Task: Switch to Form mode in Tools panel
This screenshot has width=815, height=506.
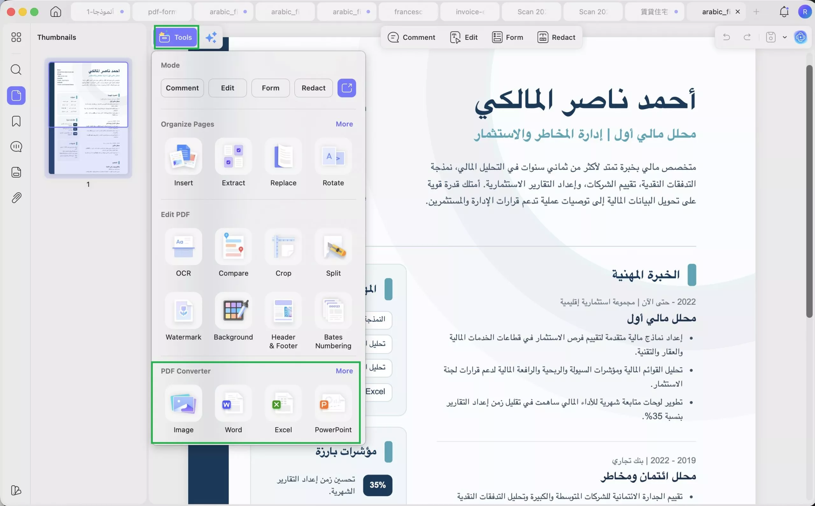Action: [x=270, y=88]
